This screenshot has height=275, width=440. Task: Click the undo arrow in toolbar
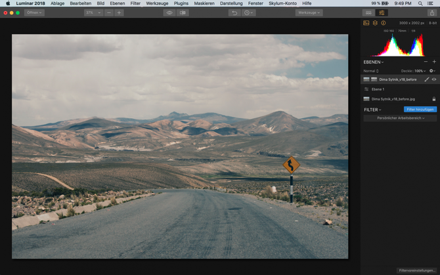coord(234,12)
